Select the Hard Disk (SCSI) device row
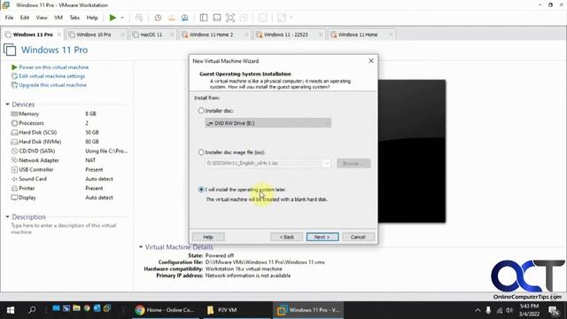Viewport: 567px width, 319px height. [69, 132]
